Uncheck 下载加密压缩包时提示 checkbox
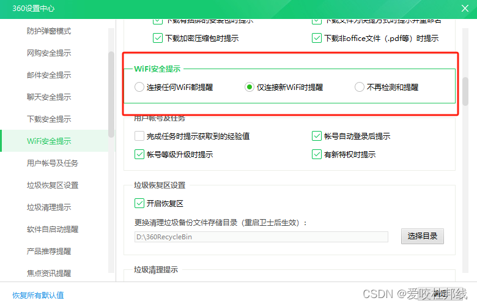Image resolution: width=477 pixels, height=306 pixels. click(158, 39)
